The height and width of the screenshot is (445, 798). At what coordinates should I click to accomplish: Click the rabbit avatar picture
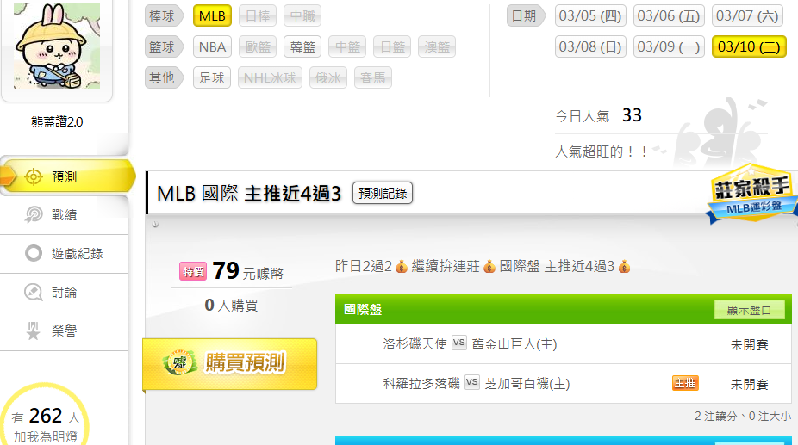click(x=57, y=46)
